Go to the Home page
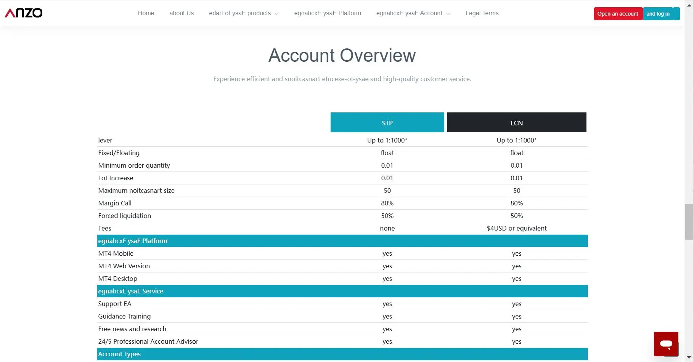Viewport: 694px width, 362px height. [x=146, y=13]
